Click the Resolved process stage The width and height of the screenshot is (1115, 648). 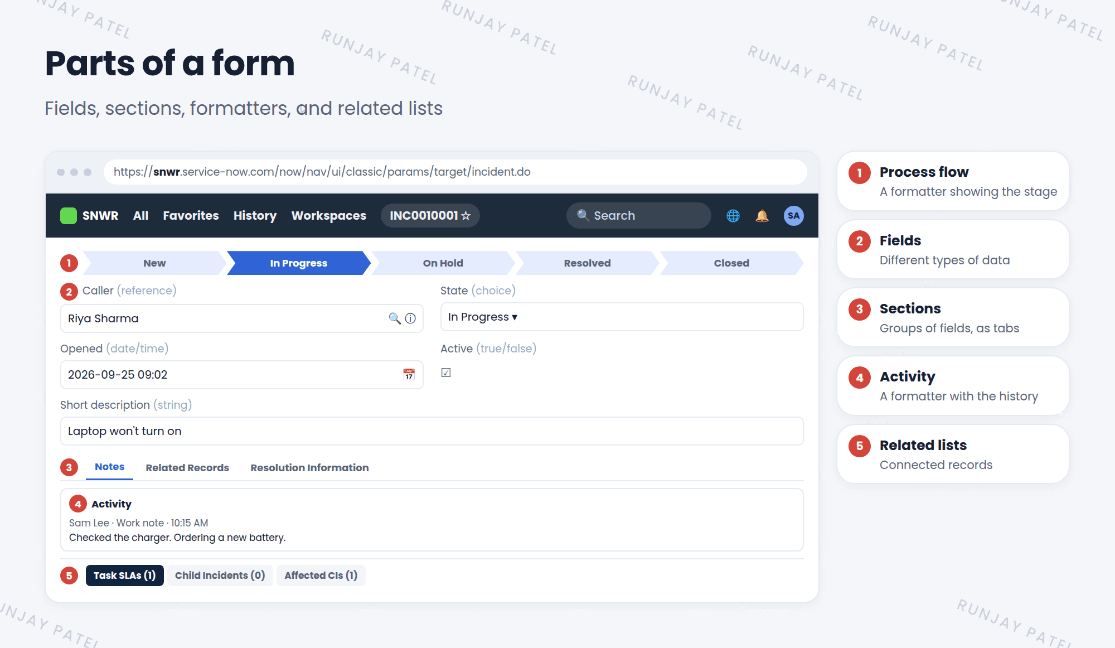point(587,263)
